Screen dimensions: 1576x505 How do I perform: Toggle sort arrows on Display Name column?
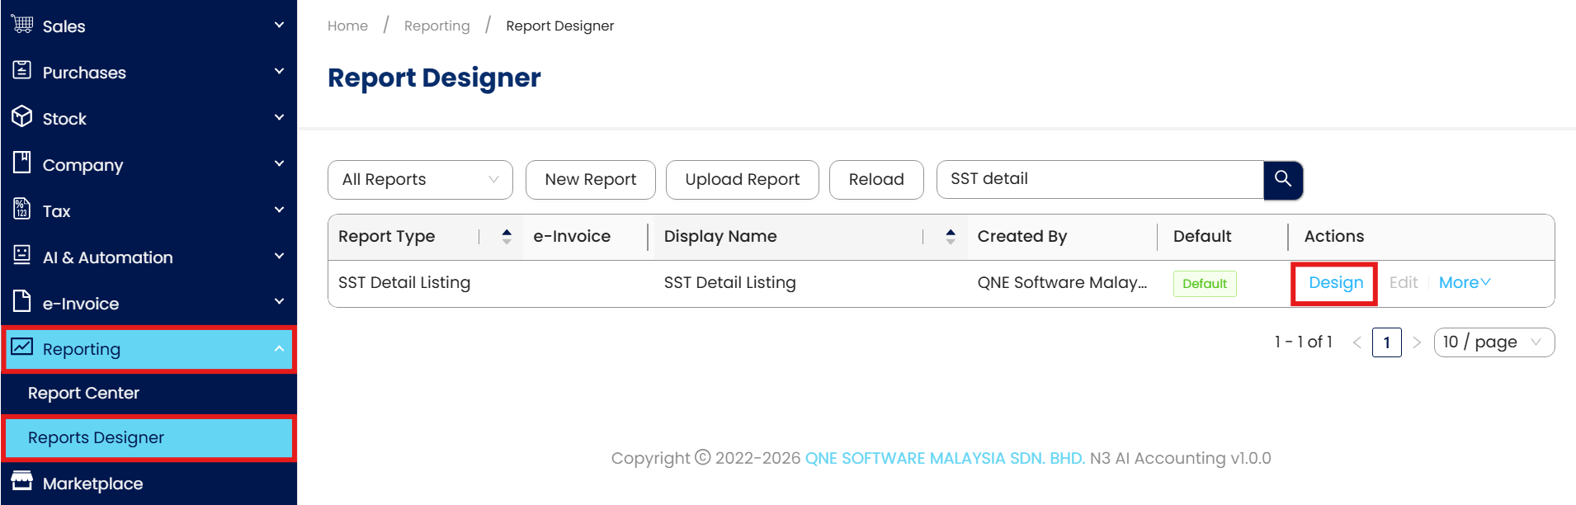coord(951,237)
